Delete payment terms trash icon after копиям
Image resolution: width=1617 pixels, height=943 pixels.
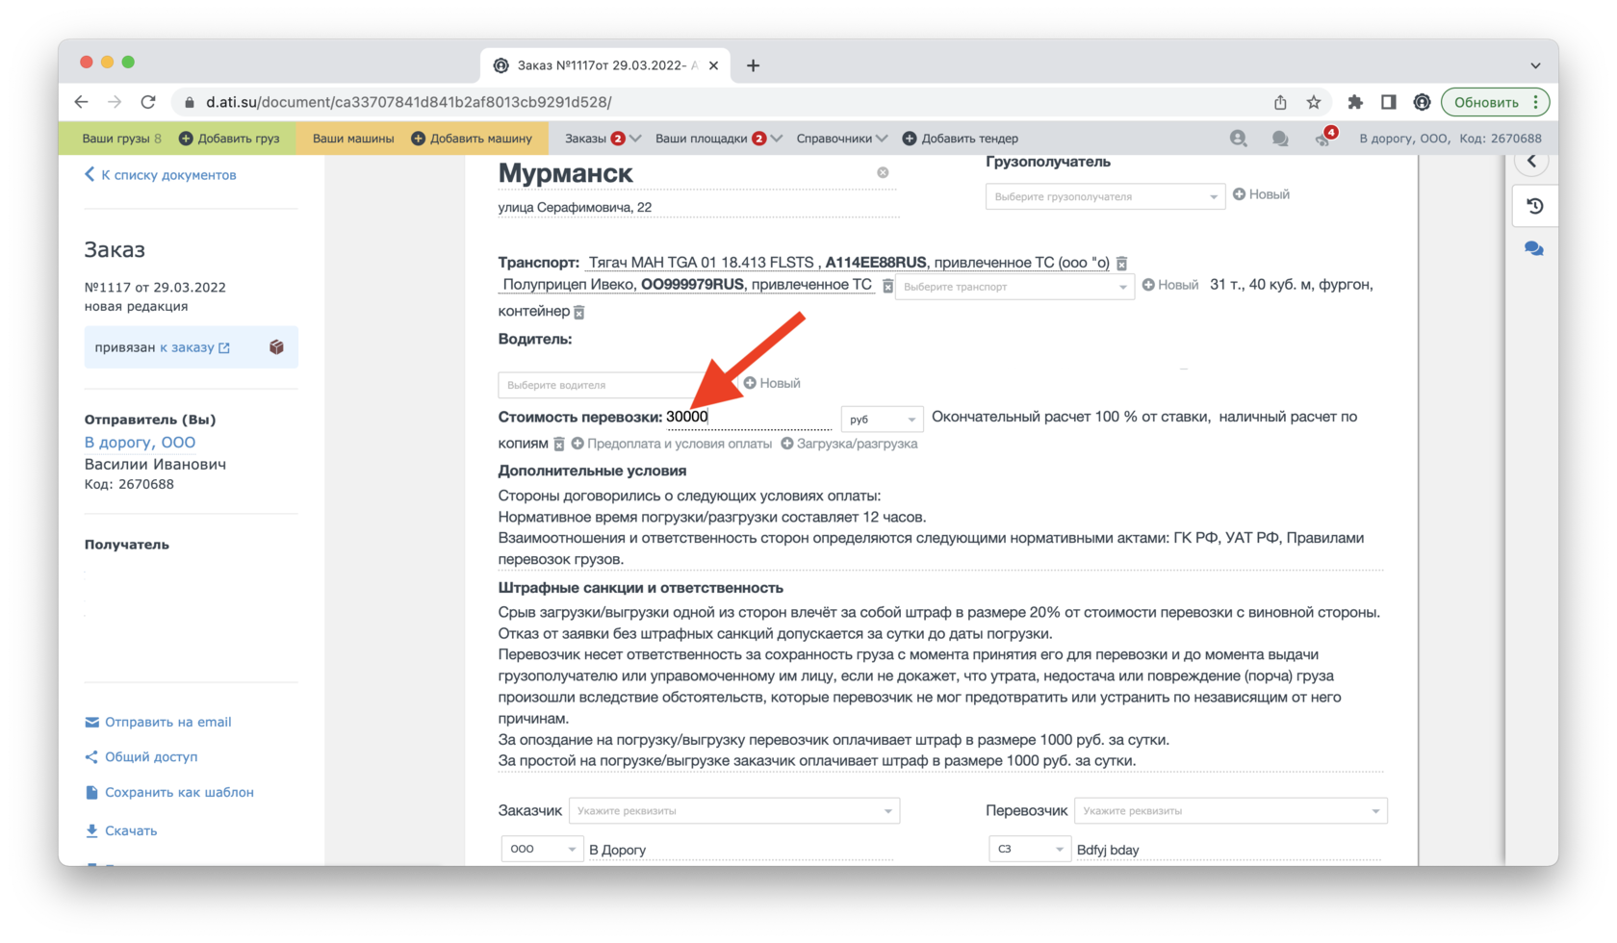[x=558, y=444]
